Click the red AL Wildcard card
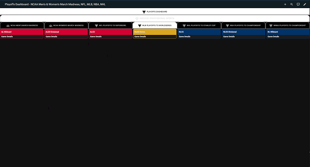The image size is (310, 167). (22, 32)
